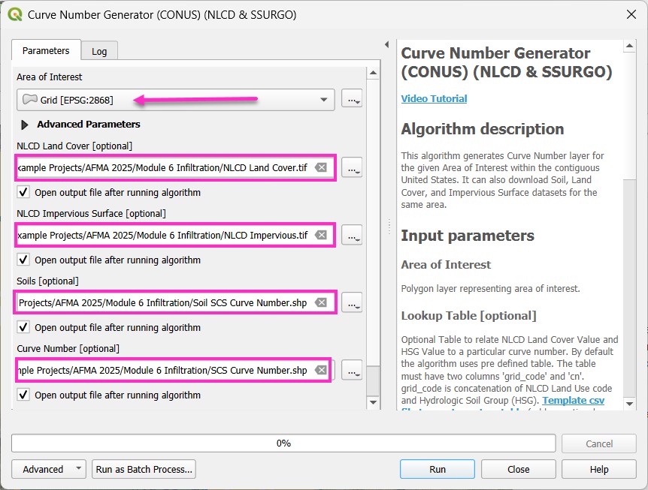This screenshot has height=490, width=648.
Task: Open the Video Tutorial link
Action: click(434, 98)
